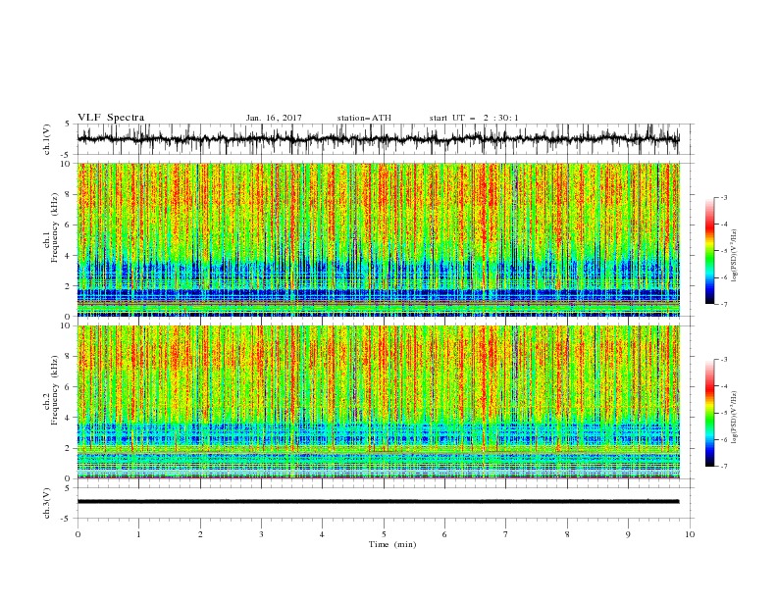
Task: Click the "-7" tick on upper color bar
Action: tap(724, 304)
